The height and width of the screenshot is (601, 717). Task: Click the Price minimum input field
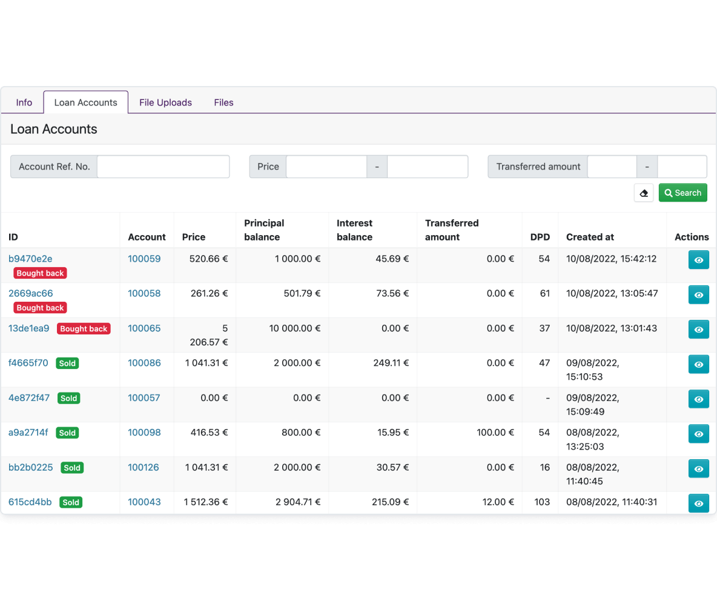pos(326,167)
